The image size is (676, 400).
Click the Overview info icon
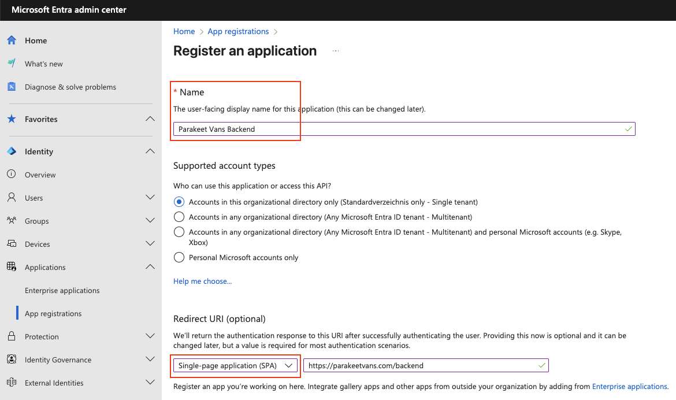12,174
